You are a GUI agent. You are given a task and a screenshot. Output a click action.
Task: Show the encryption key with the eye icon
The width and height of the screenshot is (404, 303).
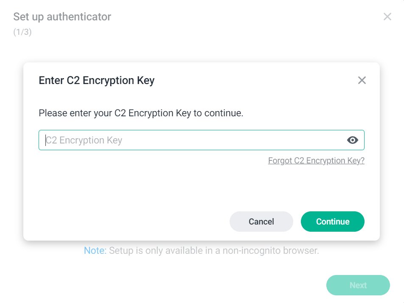point(353,140)
